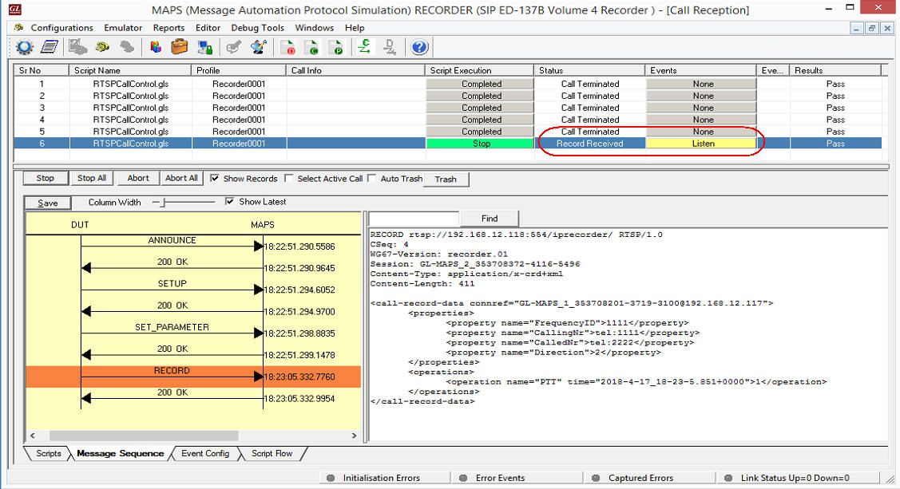The height and width of the screenshot is (489, 900).
Task: Click the brown briefcase toolbar icon
Action: (180, 47)
